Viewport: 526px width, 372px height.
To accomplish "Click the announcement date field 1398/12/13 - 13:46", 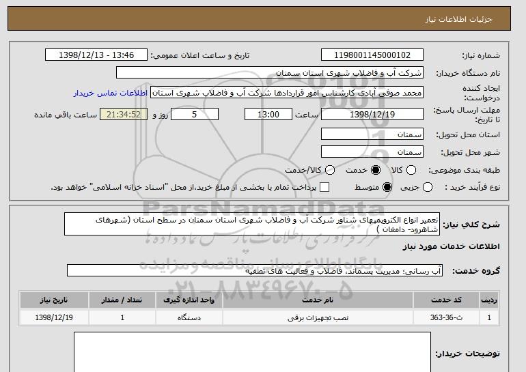I will click(x=96, y=55).
